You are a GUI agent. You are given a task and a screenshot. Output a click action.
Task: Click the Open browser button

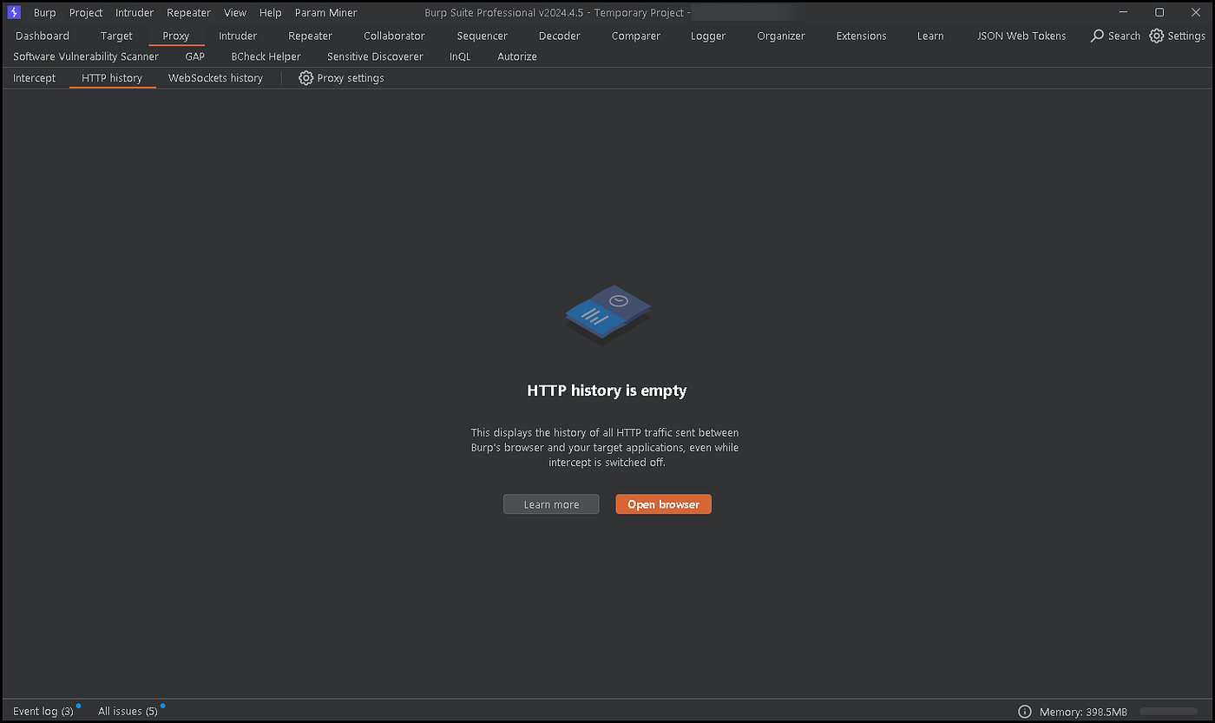tap(664, 504)
